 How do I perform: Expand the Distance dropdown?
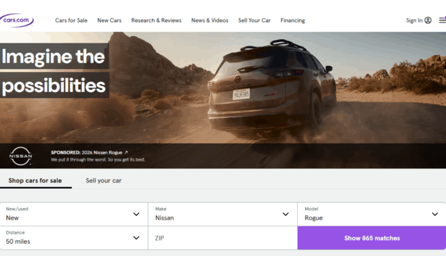point(74,238)
